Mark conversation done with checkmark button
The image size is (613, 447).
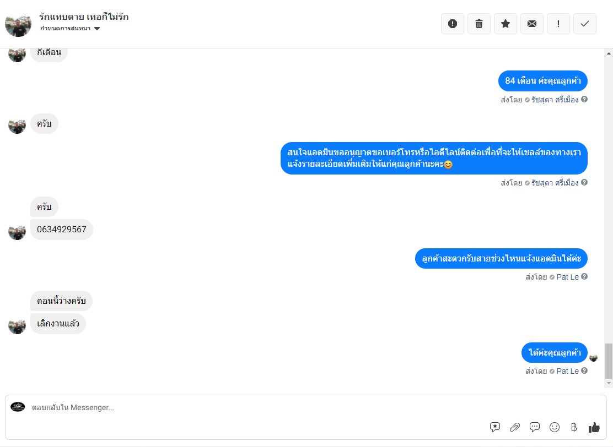[x=585, y=24]
